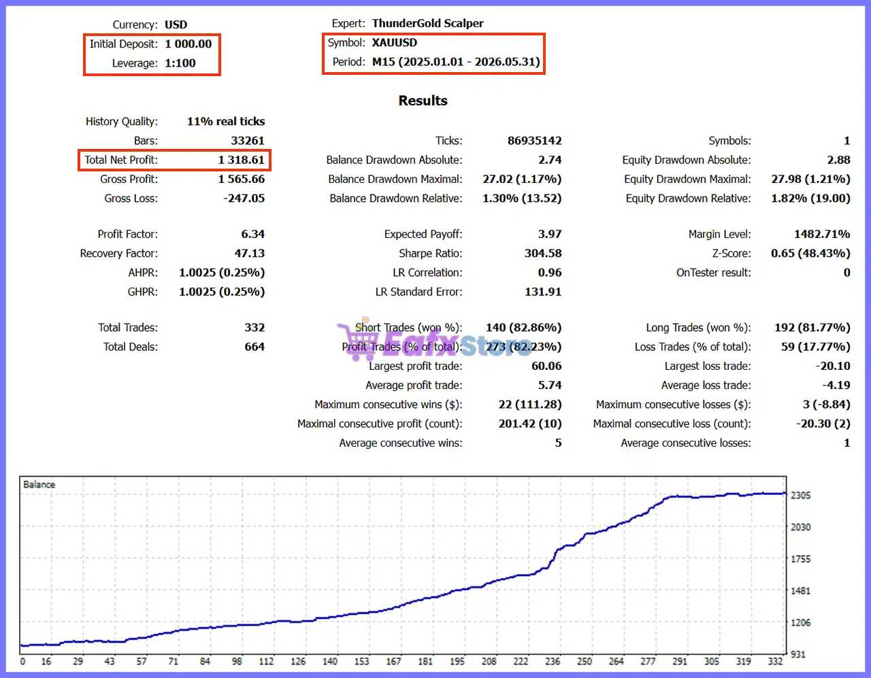Select the Average loss trade value "-4.19"
The width and height of the screenshot is (871, 678).
click(x=836, y=386)
